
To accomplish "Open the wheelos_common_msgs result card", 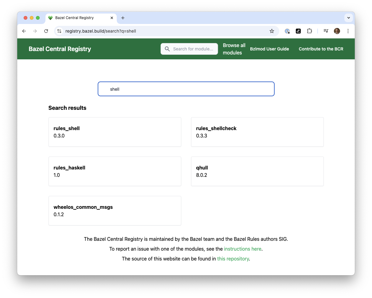I will [115, 211].
